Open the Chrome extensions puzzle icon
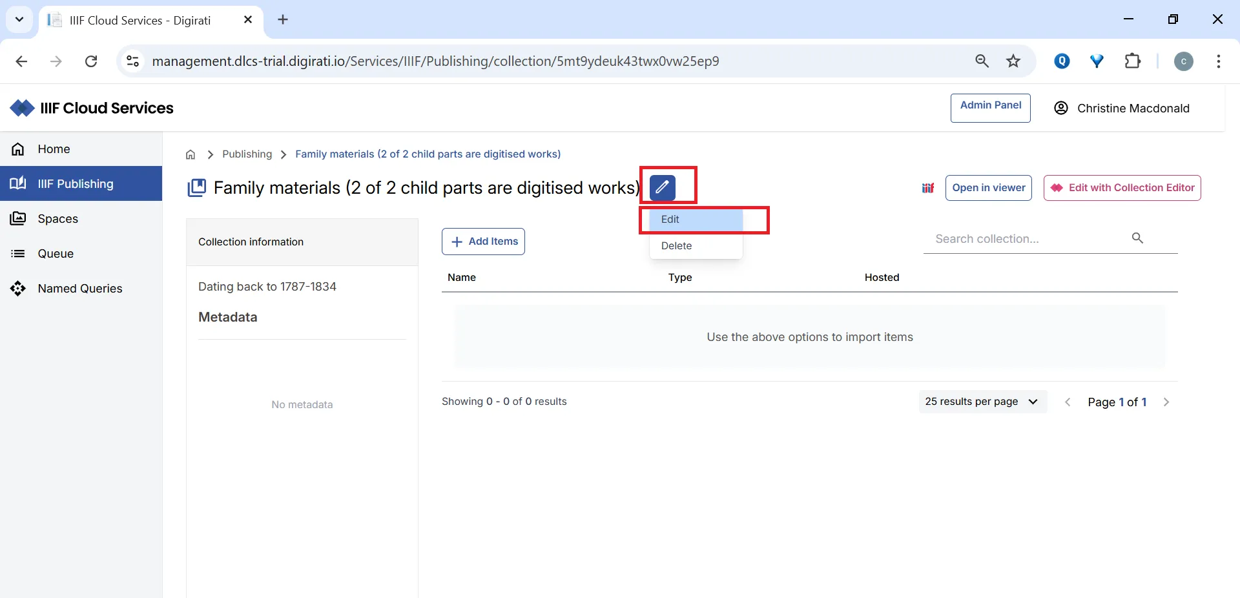This screenshot has width=1240, height=598. (x=1133, y=61)
